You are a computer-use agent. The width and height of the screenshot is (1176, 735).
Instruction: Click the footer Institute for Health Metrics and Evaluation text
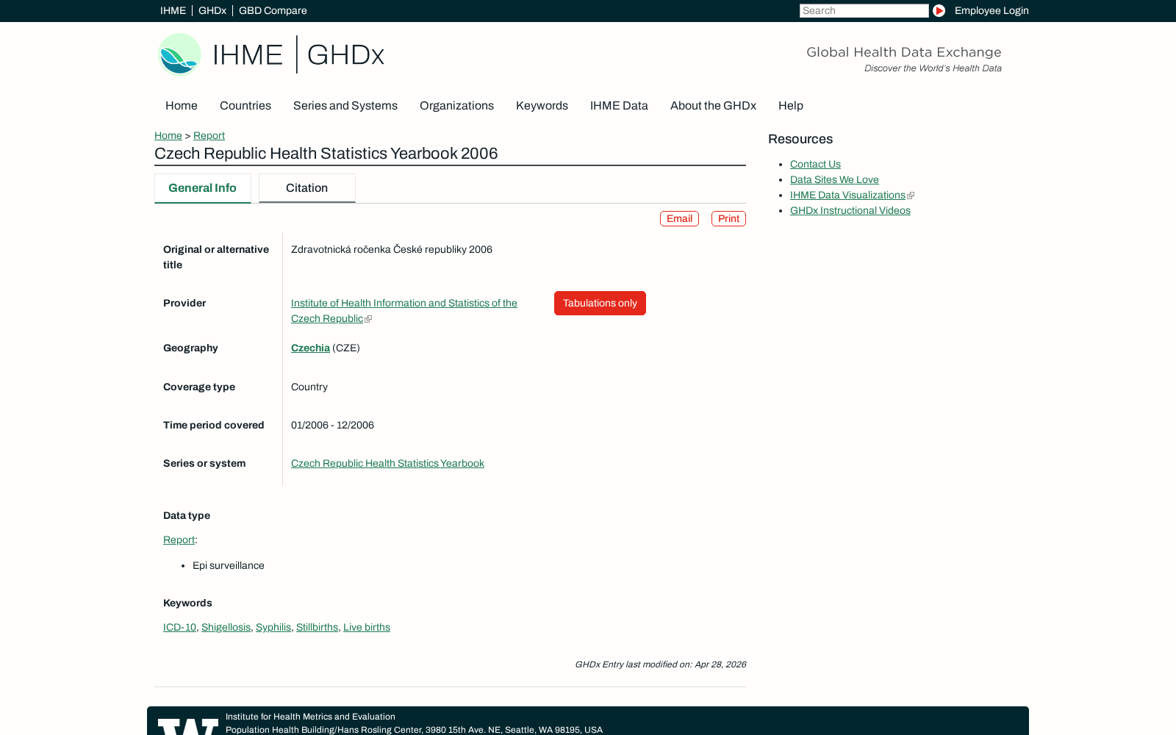(310, 717)
